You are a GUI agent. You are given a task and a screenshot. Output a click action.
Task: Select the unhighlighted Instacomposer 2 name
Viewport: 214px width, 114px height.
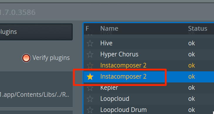point(123,65)
